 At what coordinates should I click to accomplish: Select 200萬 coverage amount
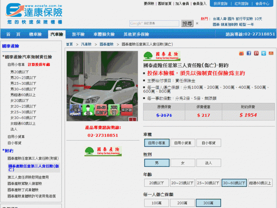182,203
